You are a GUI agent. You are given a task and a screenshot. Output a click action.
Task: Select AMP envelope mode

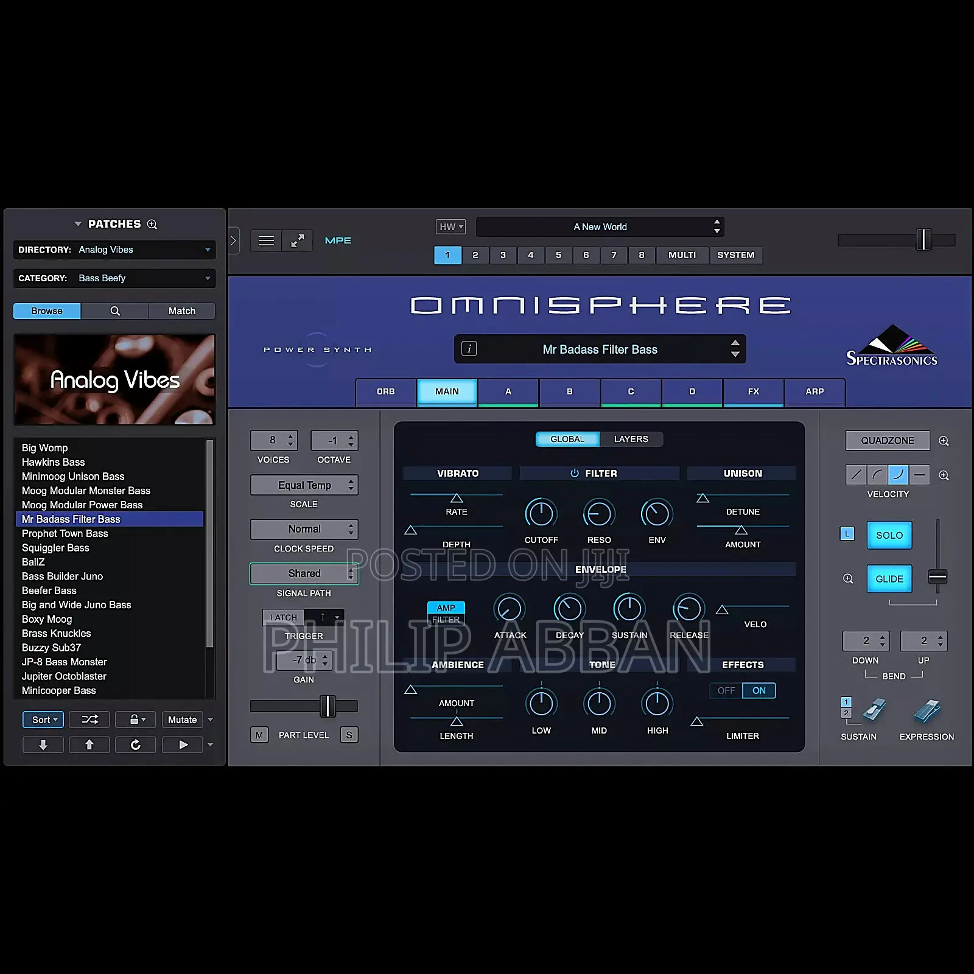pos(446,608)
